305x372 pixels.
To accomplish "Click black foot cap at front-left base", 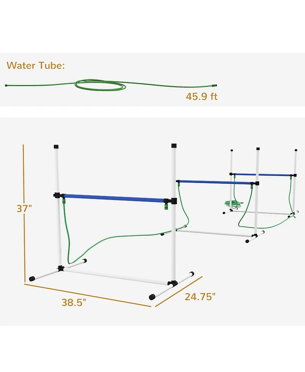I will (x=32, y=279).
